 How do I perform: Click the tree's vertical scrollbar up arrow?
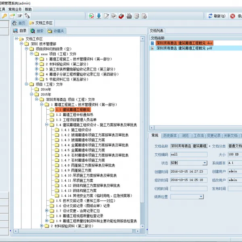(142, 39)
